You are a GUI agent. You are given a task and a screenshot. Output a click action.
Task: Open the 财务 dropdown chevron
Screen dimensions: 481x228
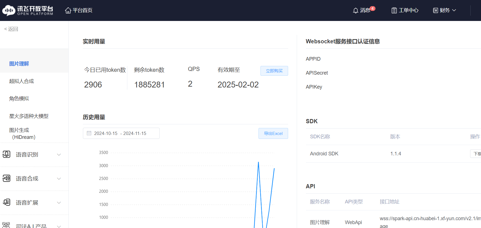pyautogui.click(x=454, y=10)
